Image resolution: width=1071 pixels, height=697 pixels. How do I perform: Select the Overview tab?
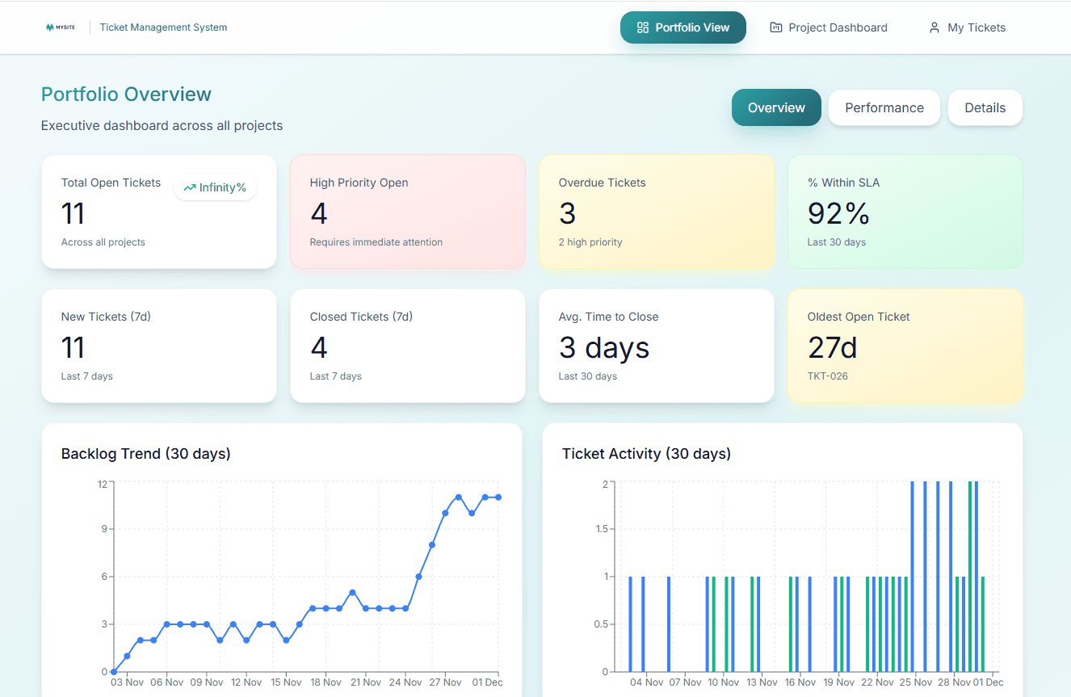pyautogui.click(x=775, y=107)
